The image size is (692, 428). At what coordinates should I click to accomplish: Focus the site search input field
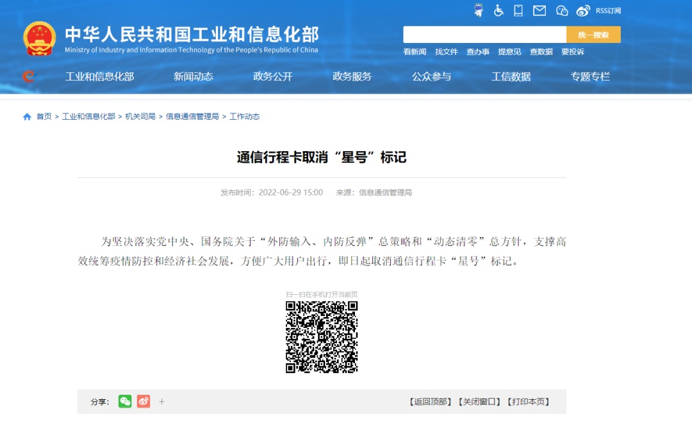[x=484, y=35]
